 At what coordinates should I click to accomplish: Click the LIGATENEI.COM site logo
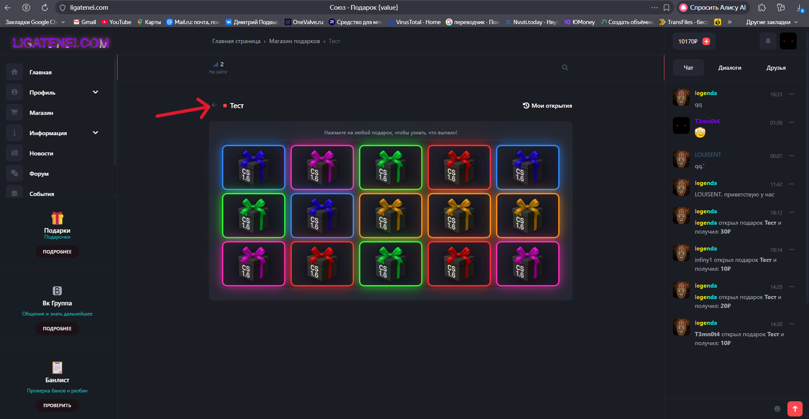click(x=60, y=43)
